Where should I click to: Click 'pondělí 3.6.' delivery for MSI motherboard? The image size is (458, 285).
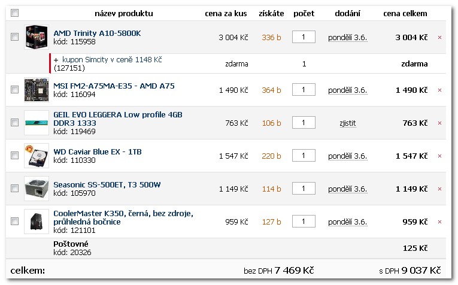click(348, 90)
